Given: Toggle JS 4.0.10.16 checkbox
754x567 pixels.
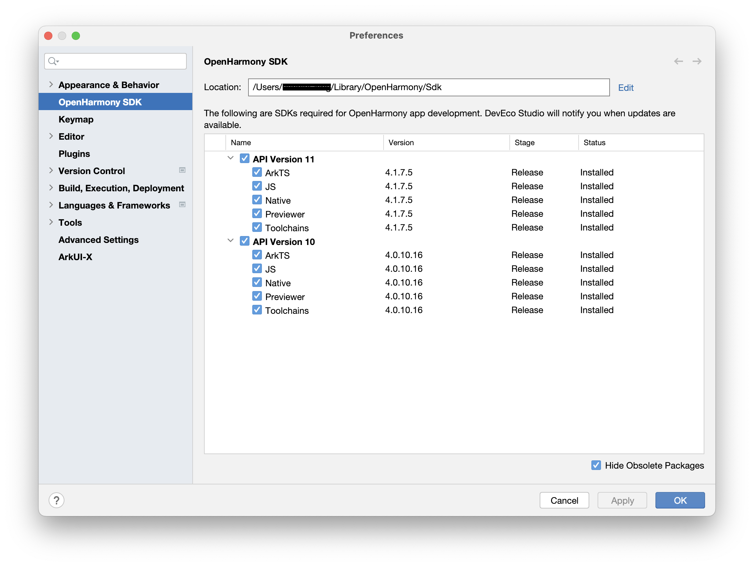Looking at the screenshot, I should (257, 268).
